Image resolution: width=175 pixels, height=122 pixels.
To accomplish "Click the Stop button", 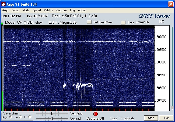I will [x=151, y=118].
